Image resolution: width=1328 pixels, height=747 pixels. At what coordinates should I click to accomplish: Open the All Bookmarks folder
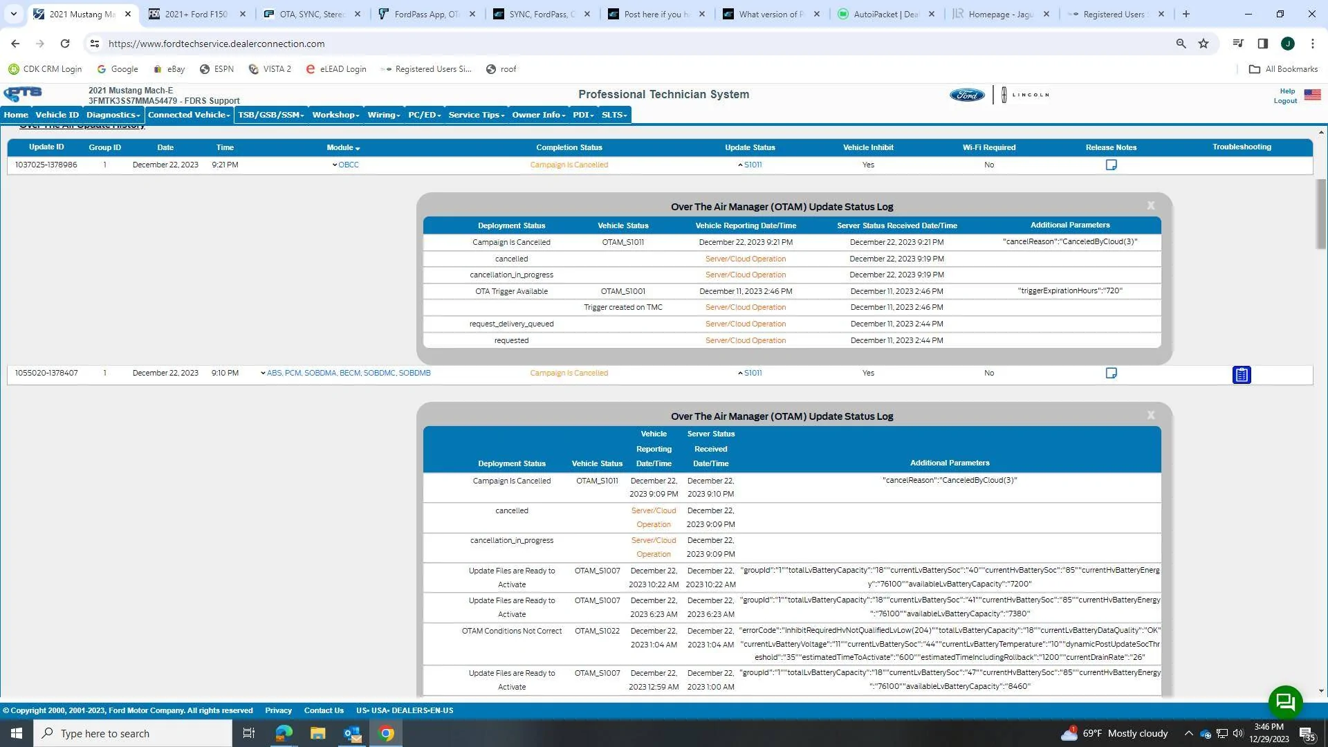coord(1283,69)
